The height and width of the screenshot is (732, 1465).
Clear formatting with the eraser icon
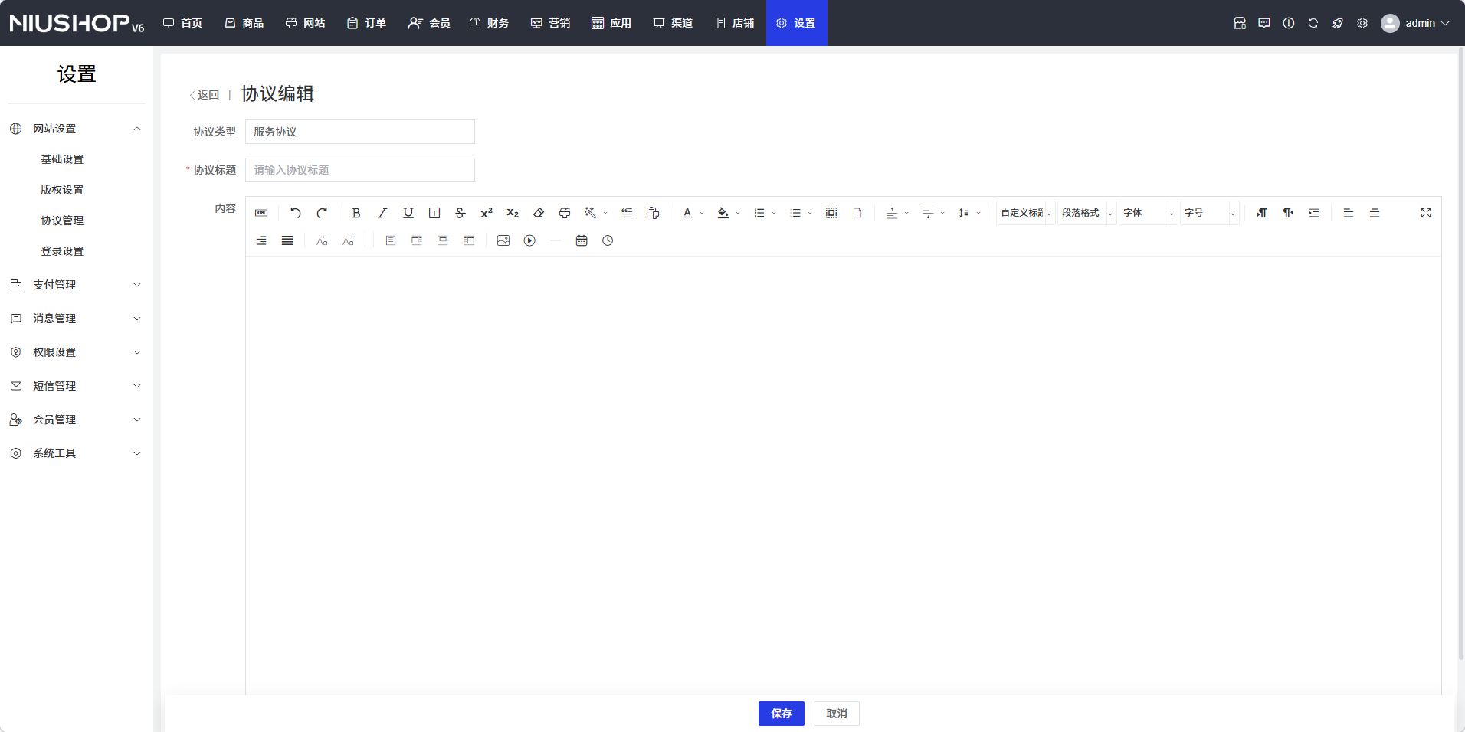click(x=539, y=213)
